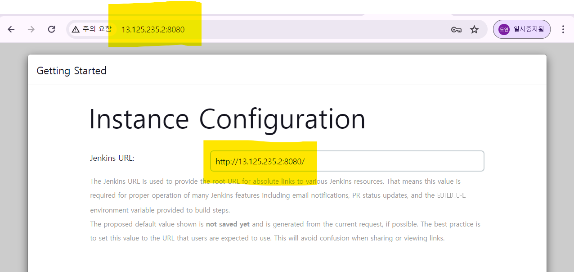Reload the current page
The height and width of the screenshot is (272, 574).
[x=51, y=29]
